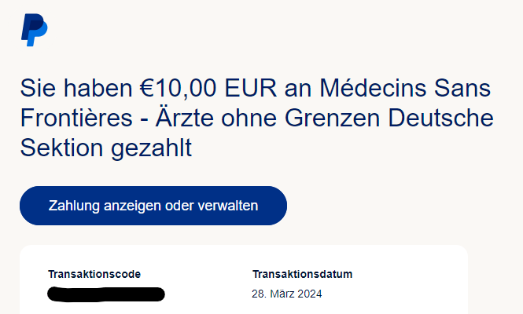This screenshot has width=523, height=314.
Task: Click the word Deutsche in the heading
Action: point(446,118)
